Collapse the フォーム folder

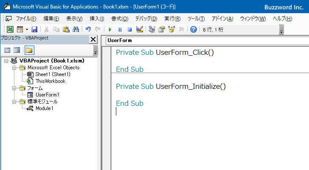coord(14,88)
